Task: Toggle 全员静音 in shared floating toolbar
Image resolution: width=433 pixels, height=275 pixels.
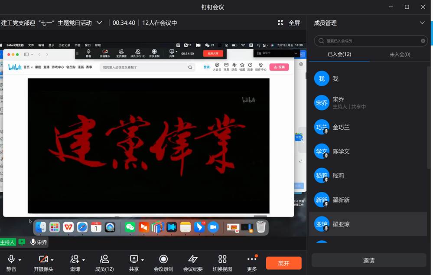Action: click(121, 53)
